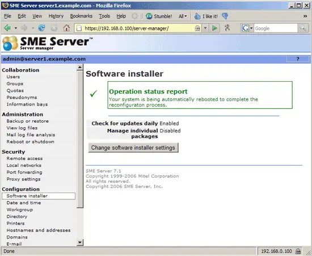Click the I like it! thumbs-up icon
The image size is (312, 256).
tap(197, 16)
